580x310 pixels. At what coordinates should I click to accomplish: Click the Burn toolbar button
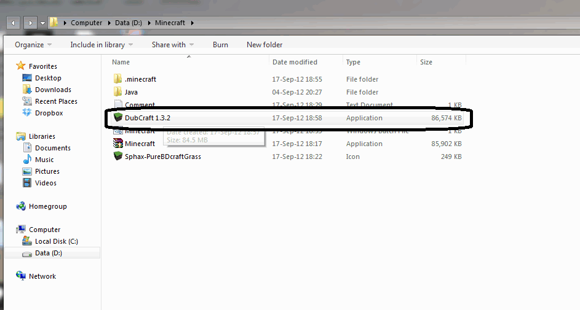pyautogui.click(x=220, y=45)
